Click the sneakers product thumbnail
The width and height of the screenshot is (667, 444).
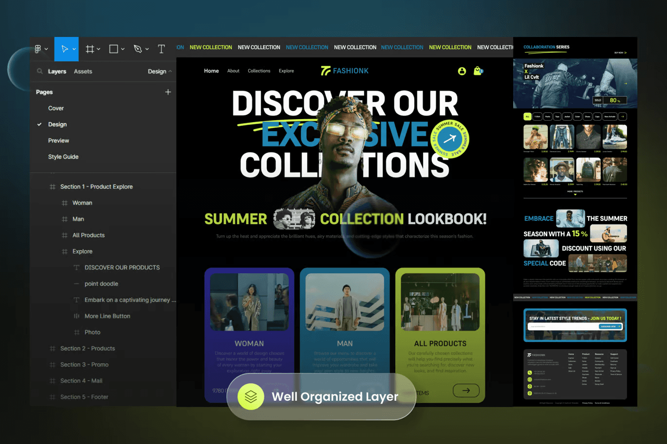point(614,137)
